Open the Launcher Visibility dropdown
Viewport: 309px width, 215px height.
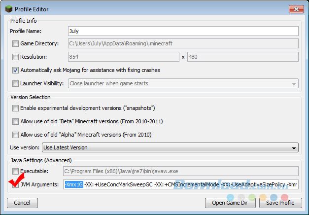(x=183, y=83)
